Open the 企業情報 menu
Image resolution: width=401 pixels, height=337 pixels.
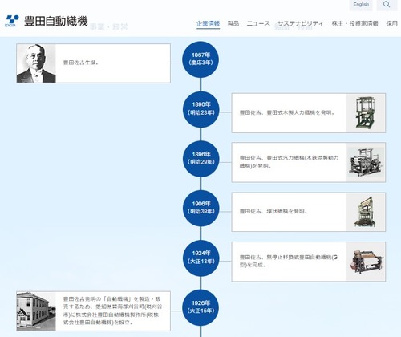[x=209, y=23]
